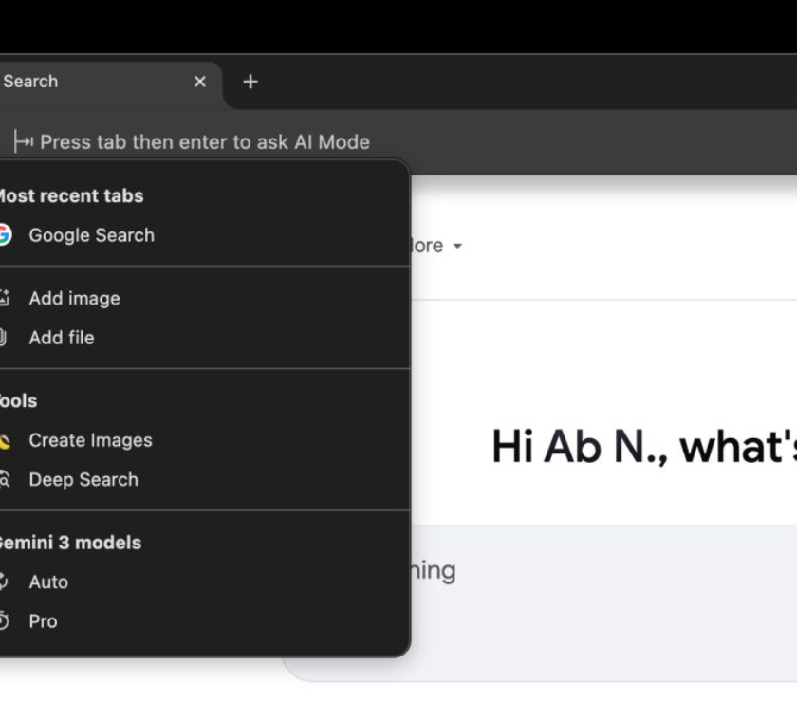Click the Google logo icon in recent tabs
797x702 pixels.
tap(4, 235)
